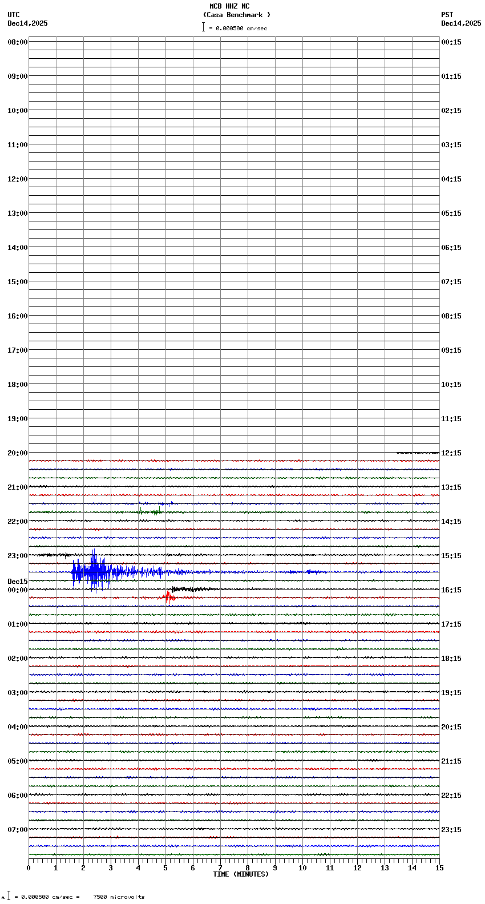Click the 12:00 UTC time label

click(x=17, y=179)
